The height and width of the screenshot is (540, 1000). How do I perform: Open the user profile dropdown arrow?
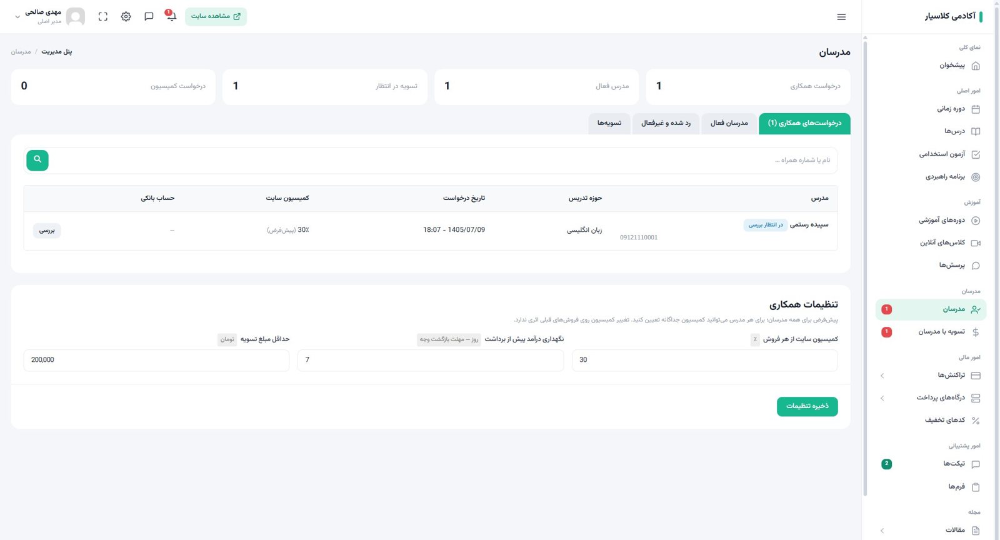point(17,17)
